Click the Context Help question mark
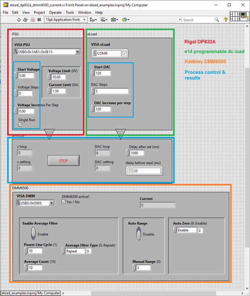250x296 pixels. [x=225, y=20]
